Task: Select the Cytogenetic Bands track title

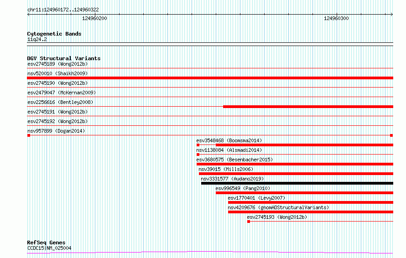Action: click(x=54, y=34)
